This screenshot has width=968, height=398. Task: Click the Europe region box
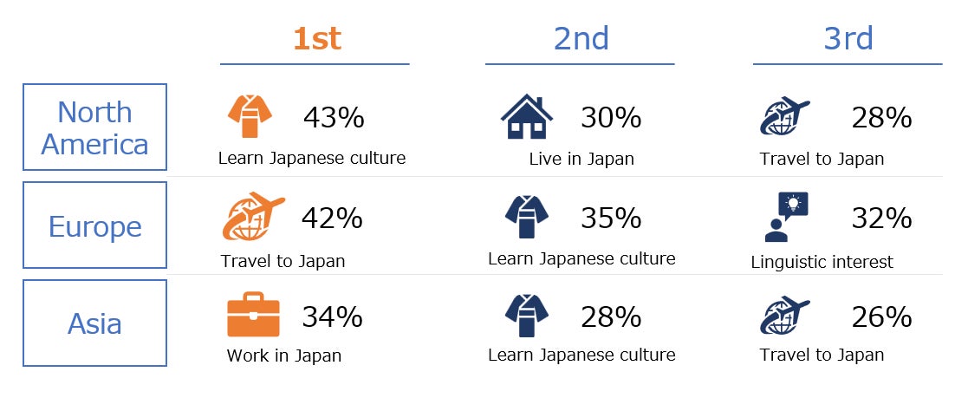(x=94, y=226)
